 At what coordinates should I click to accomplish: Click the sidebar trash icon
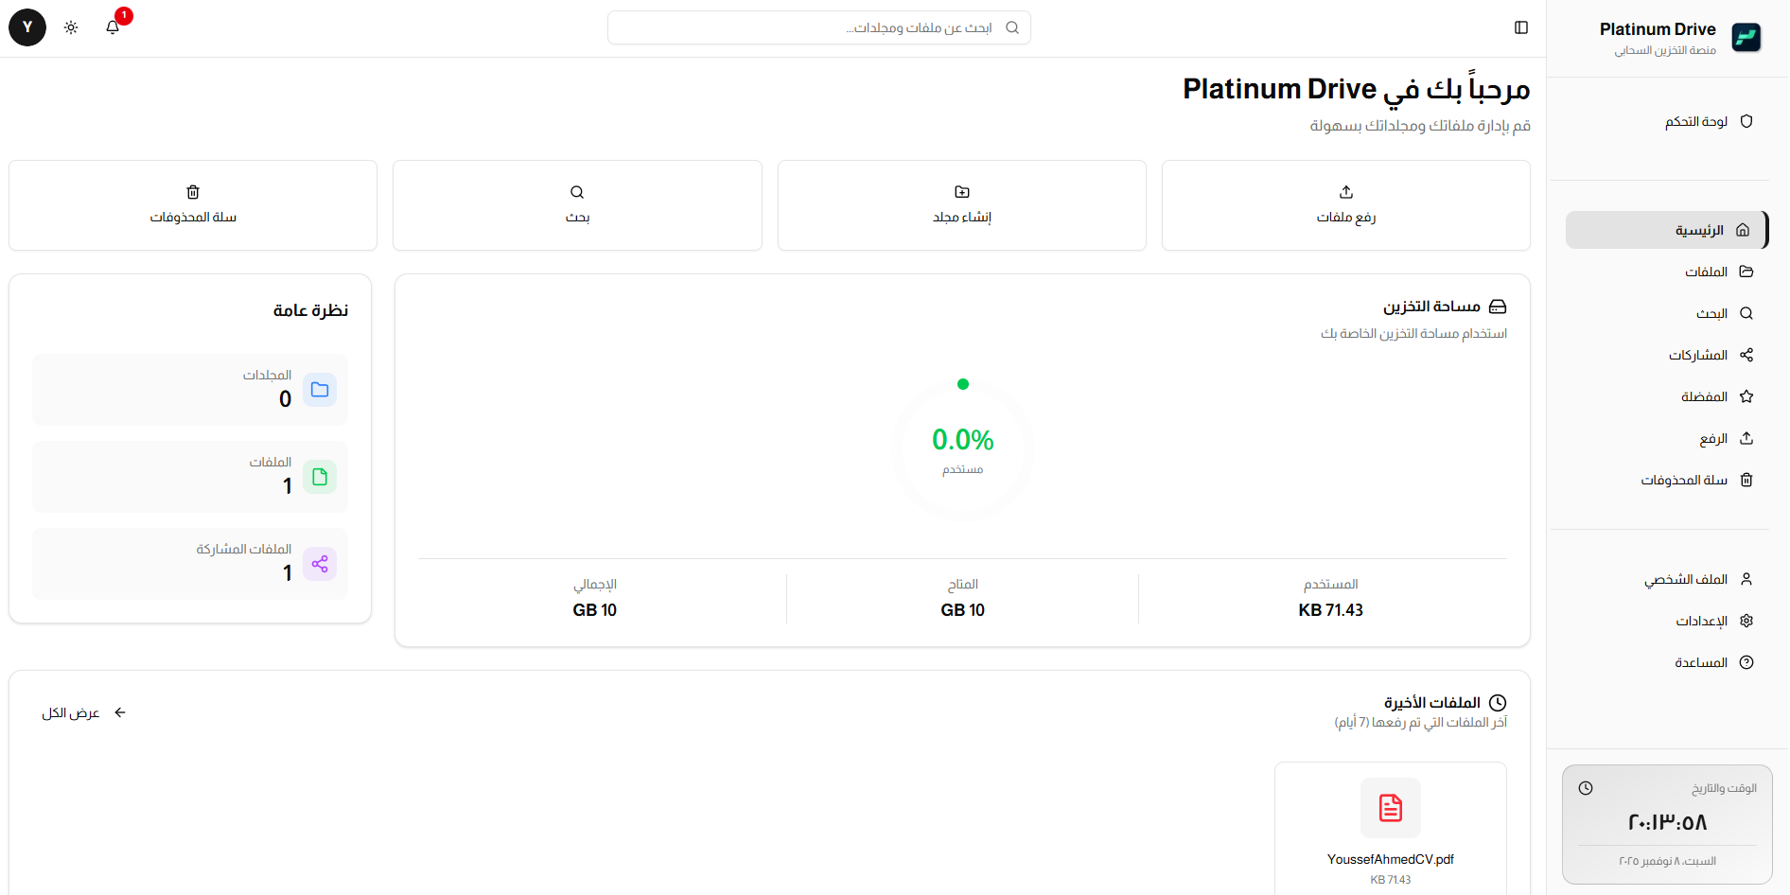tap(1746, 480)
